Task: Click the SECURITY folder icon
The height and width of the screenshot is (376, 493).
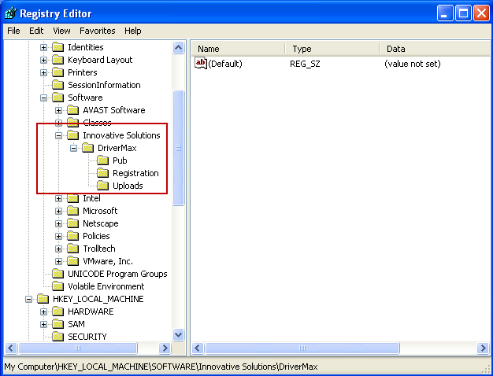Action: tap(57, 337)
